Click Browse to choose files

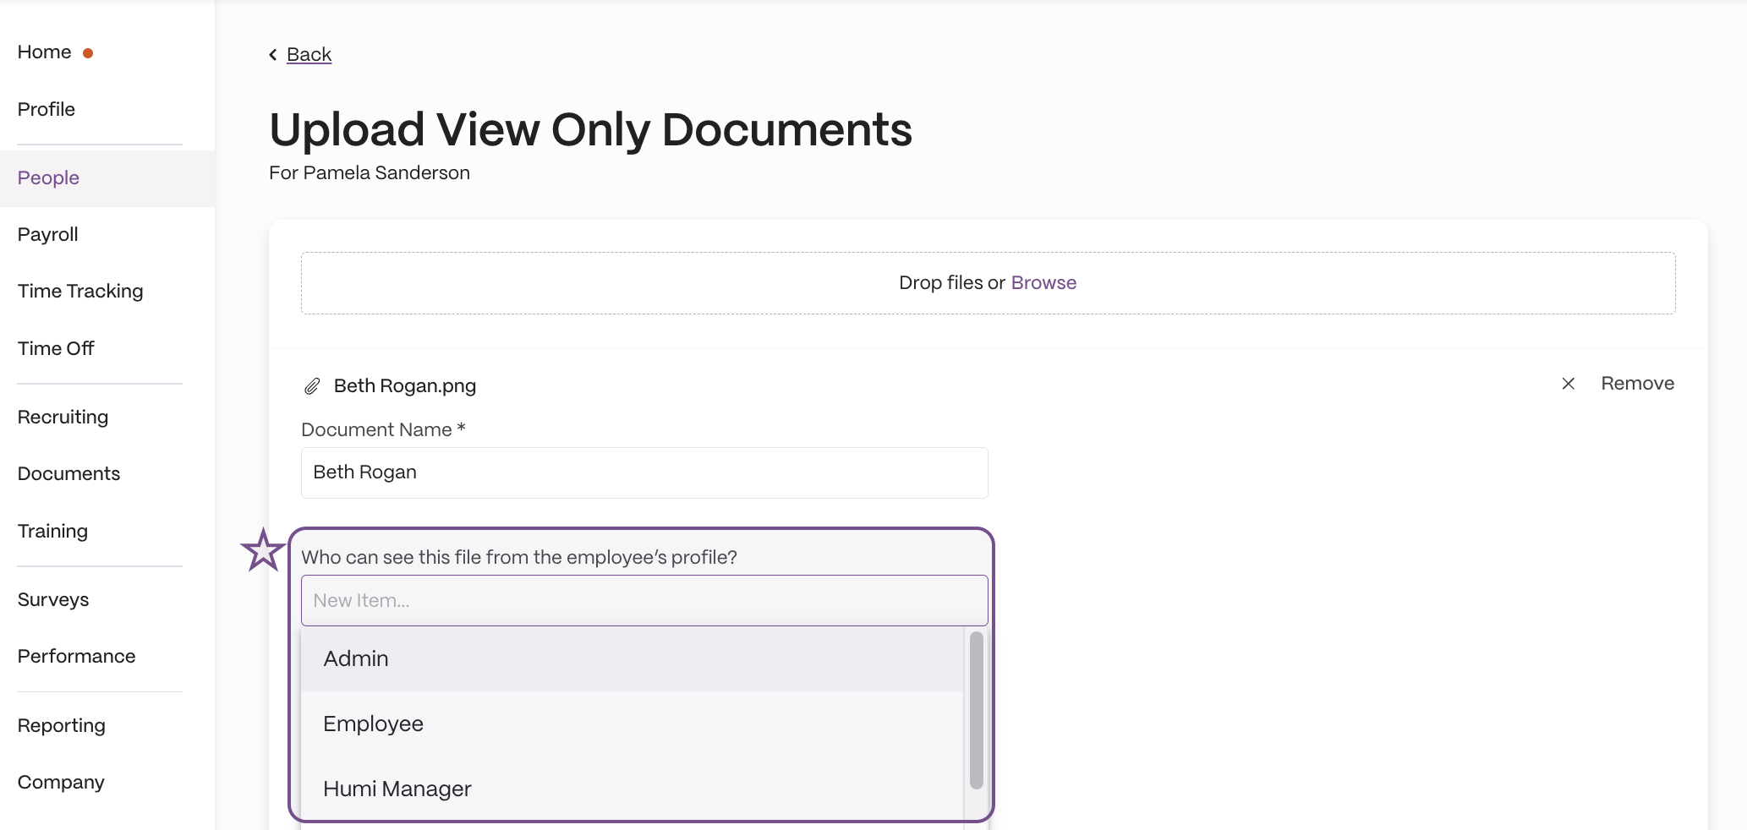click(x=1043, y=283)
